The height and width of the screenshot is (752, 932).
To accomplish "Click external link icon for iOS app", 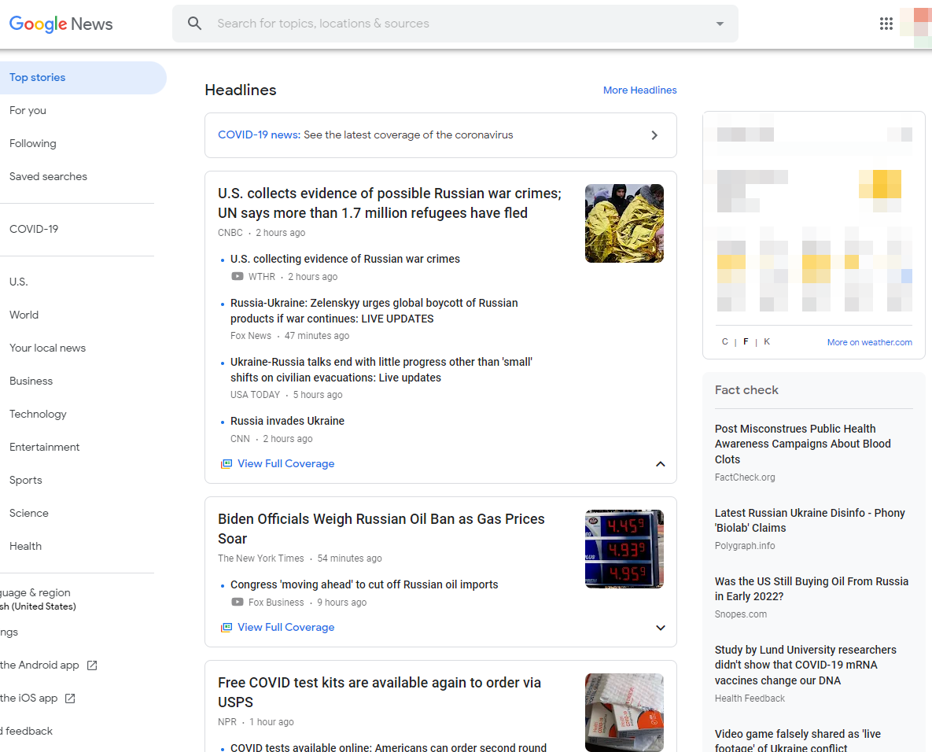I will tap(70, 699).
